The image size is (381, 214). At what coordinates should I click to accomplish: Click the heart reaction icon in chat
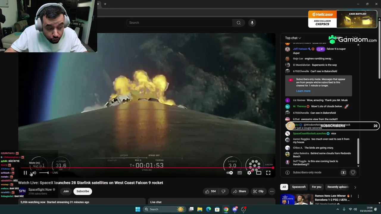pos(353,172)
